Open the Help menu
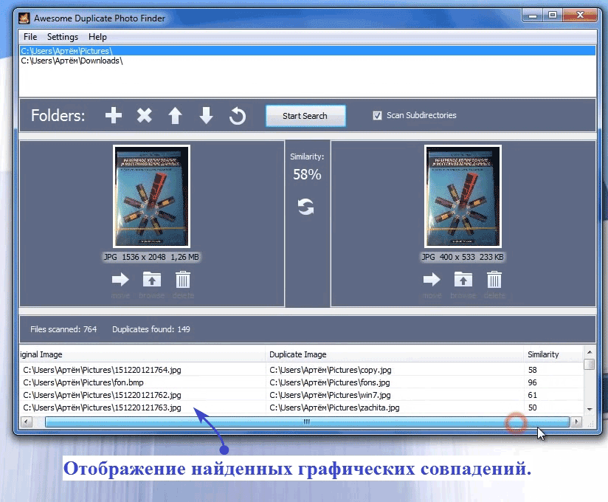This screenshot has height=502, width=608. (97, 37)
